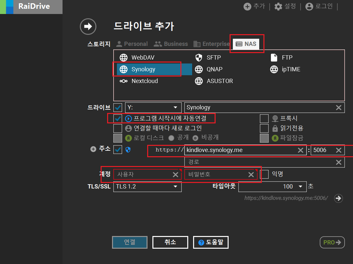
Task: Clear the kindlove.synology.me address
Action: click(x=301, y=150)
